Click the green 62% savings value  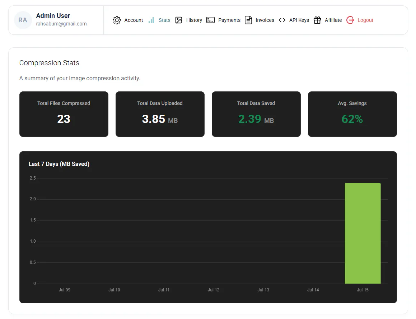point(352,119)
